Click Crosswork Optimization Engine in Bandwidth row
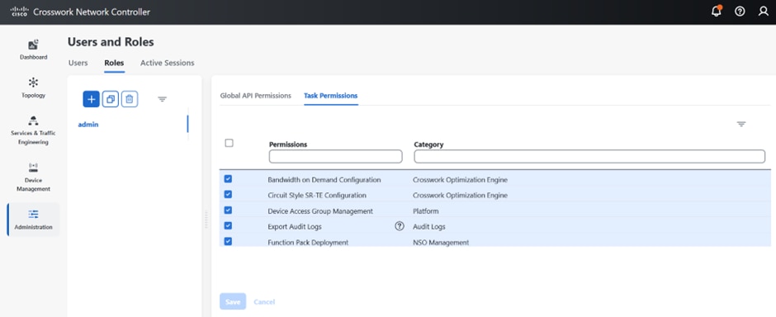 (461, 179)
